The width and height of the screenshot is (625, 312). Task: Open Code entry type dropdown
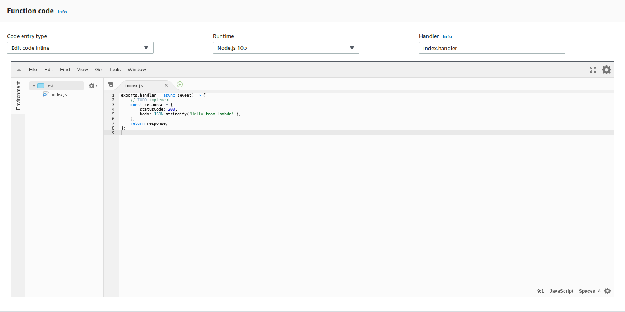pyautogui.click(x=80, y=48)
